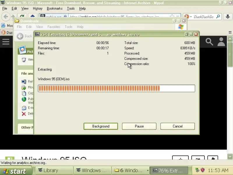Open the Help menu in Downloads window
Screen dimensions: 233x175
[x=80, y=27]
